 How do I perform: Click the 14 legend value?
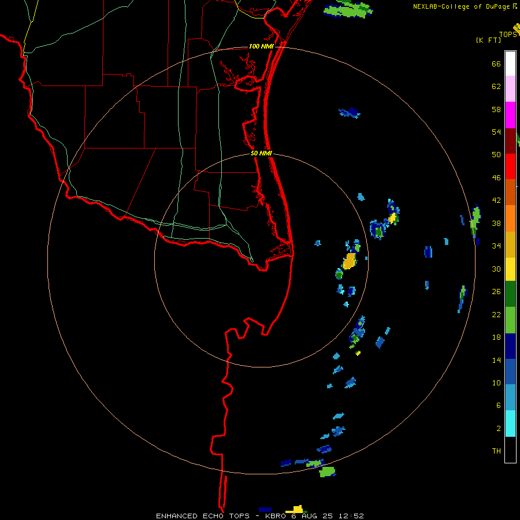pos(496,360)
